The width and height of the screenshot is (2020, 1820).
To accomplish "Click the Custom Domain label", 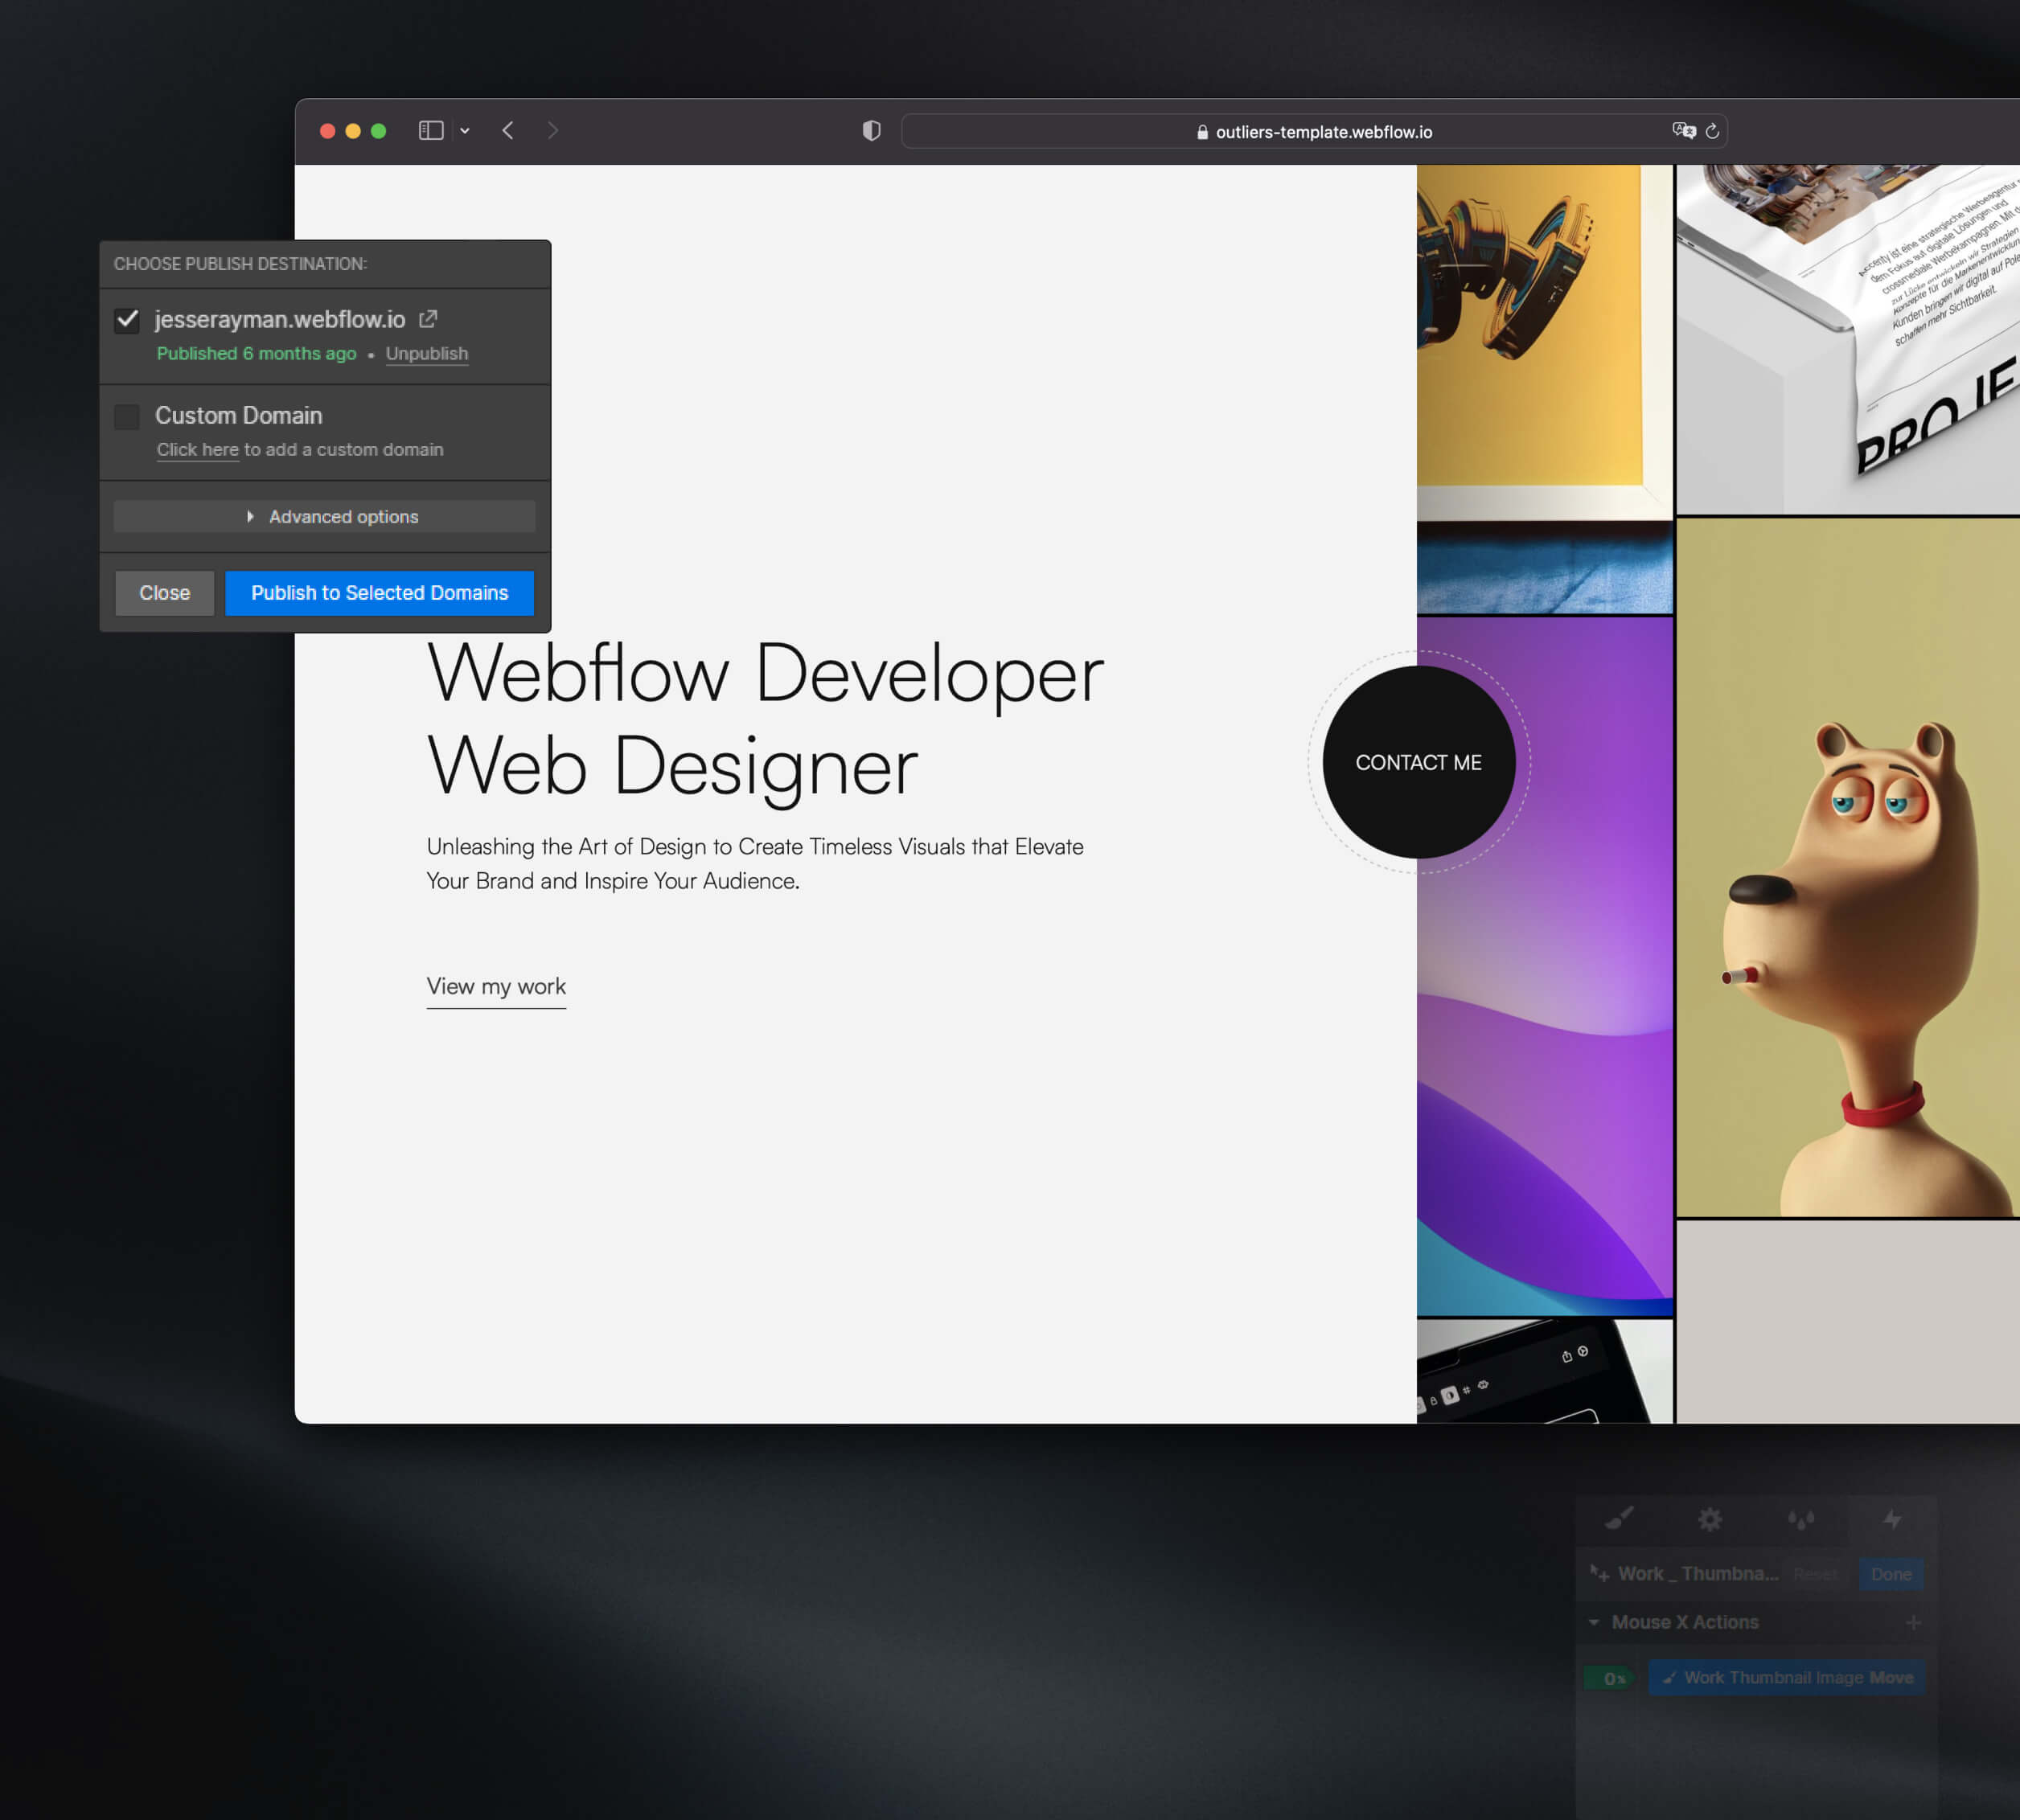I will pyautogui.click(x=239, y=415).
